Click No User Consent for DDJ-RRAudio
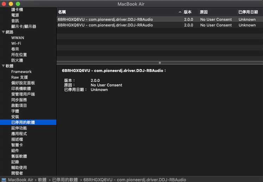The image size is (263, 182). [x=216, y=25]
